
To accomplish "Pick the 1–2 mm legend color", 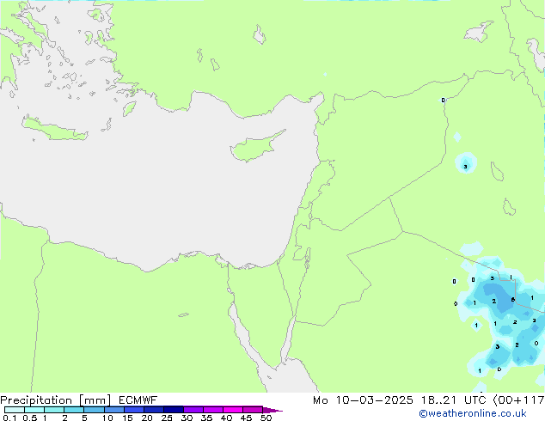I will 54,410.
